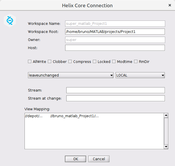
Task: Click the Owner label
Action: [x=34, y=40]
